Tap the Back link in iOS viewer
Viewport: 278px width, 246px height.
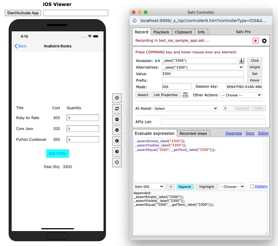21,46
